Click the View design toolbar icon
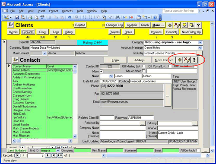The width and height of the screenshot is (216, 164). tap(6, 18)
